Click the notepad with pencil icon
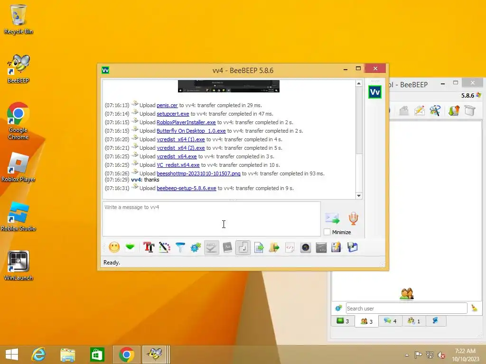 click(x=336, y=247)
